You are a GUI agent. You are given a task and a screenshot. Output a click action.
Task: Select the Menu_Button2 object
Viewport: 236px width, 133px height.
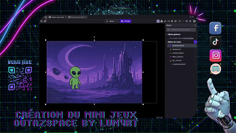pos(182,57)
